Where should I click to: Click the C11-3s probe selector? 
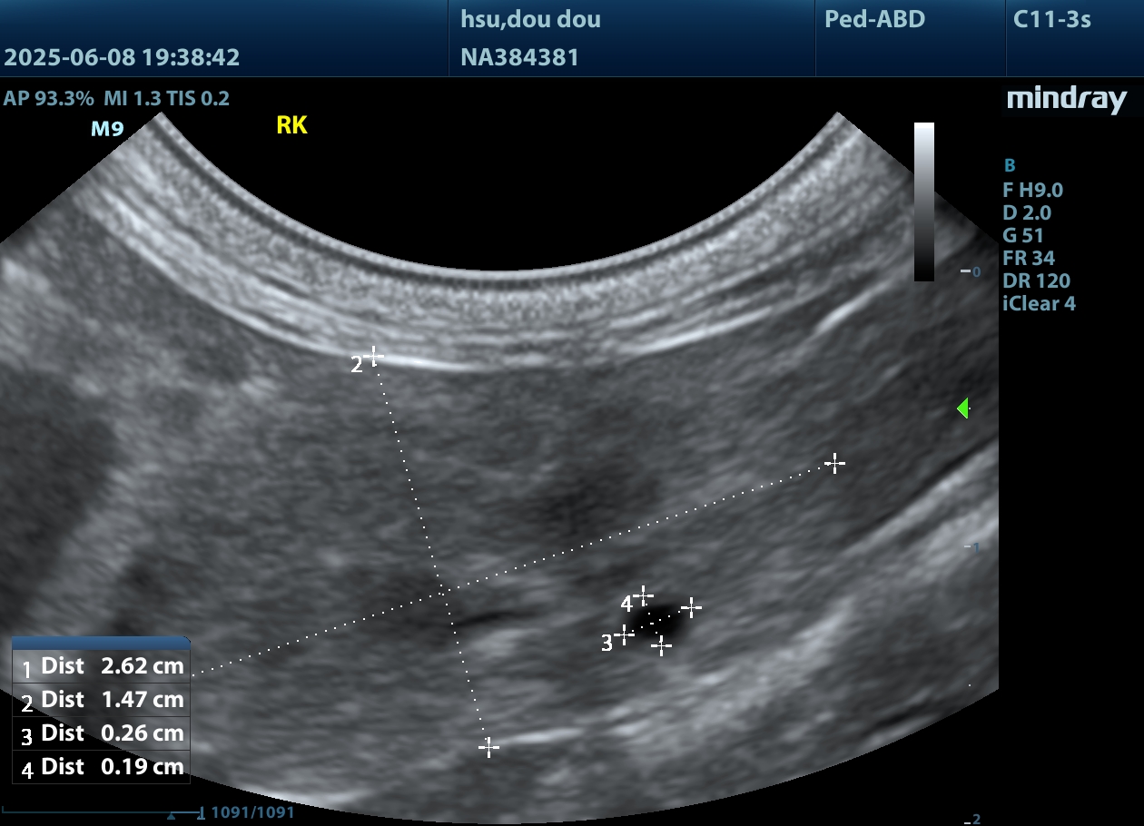pos(1051,19)
